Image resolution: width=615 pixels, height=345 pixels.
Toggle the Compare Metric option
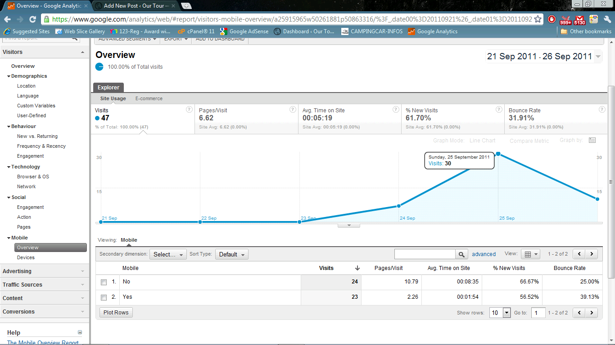(529, 140)
